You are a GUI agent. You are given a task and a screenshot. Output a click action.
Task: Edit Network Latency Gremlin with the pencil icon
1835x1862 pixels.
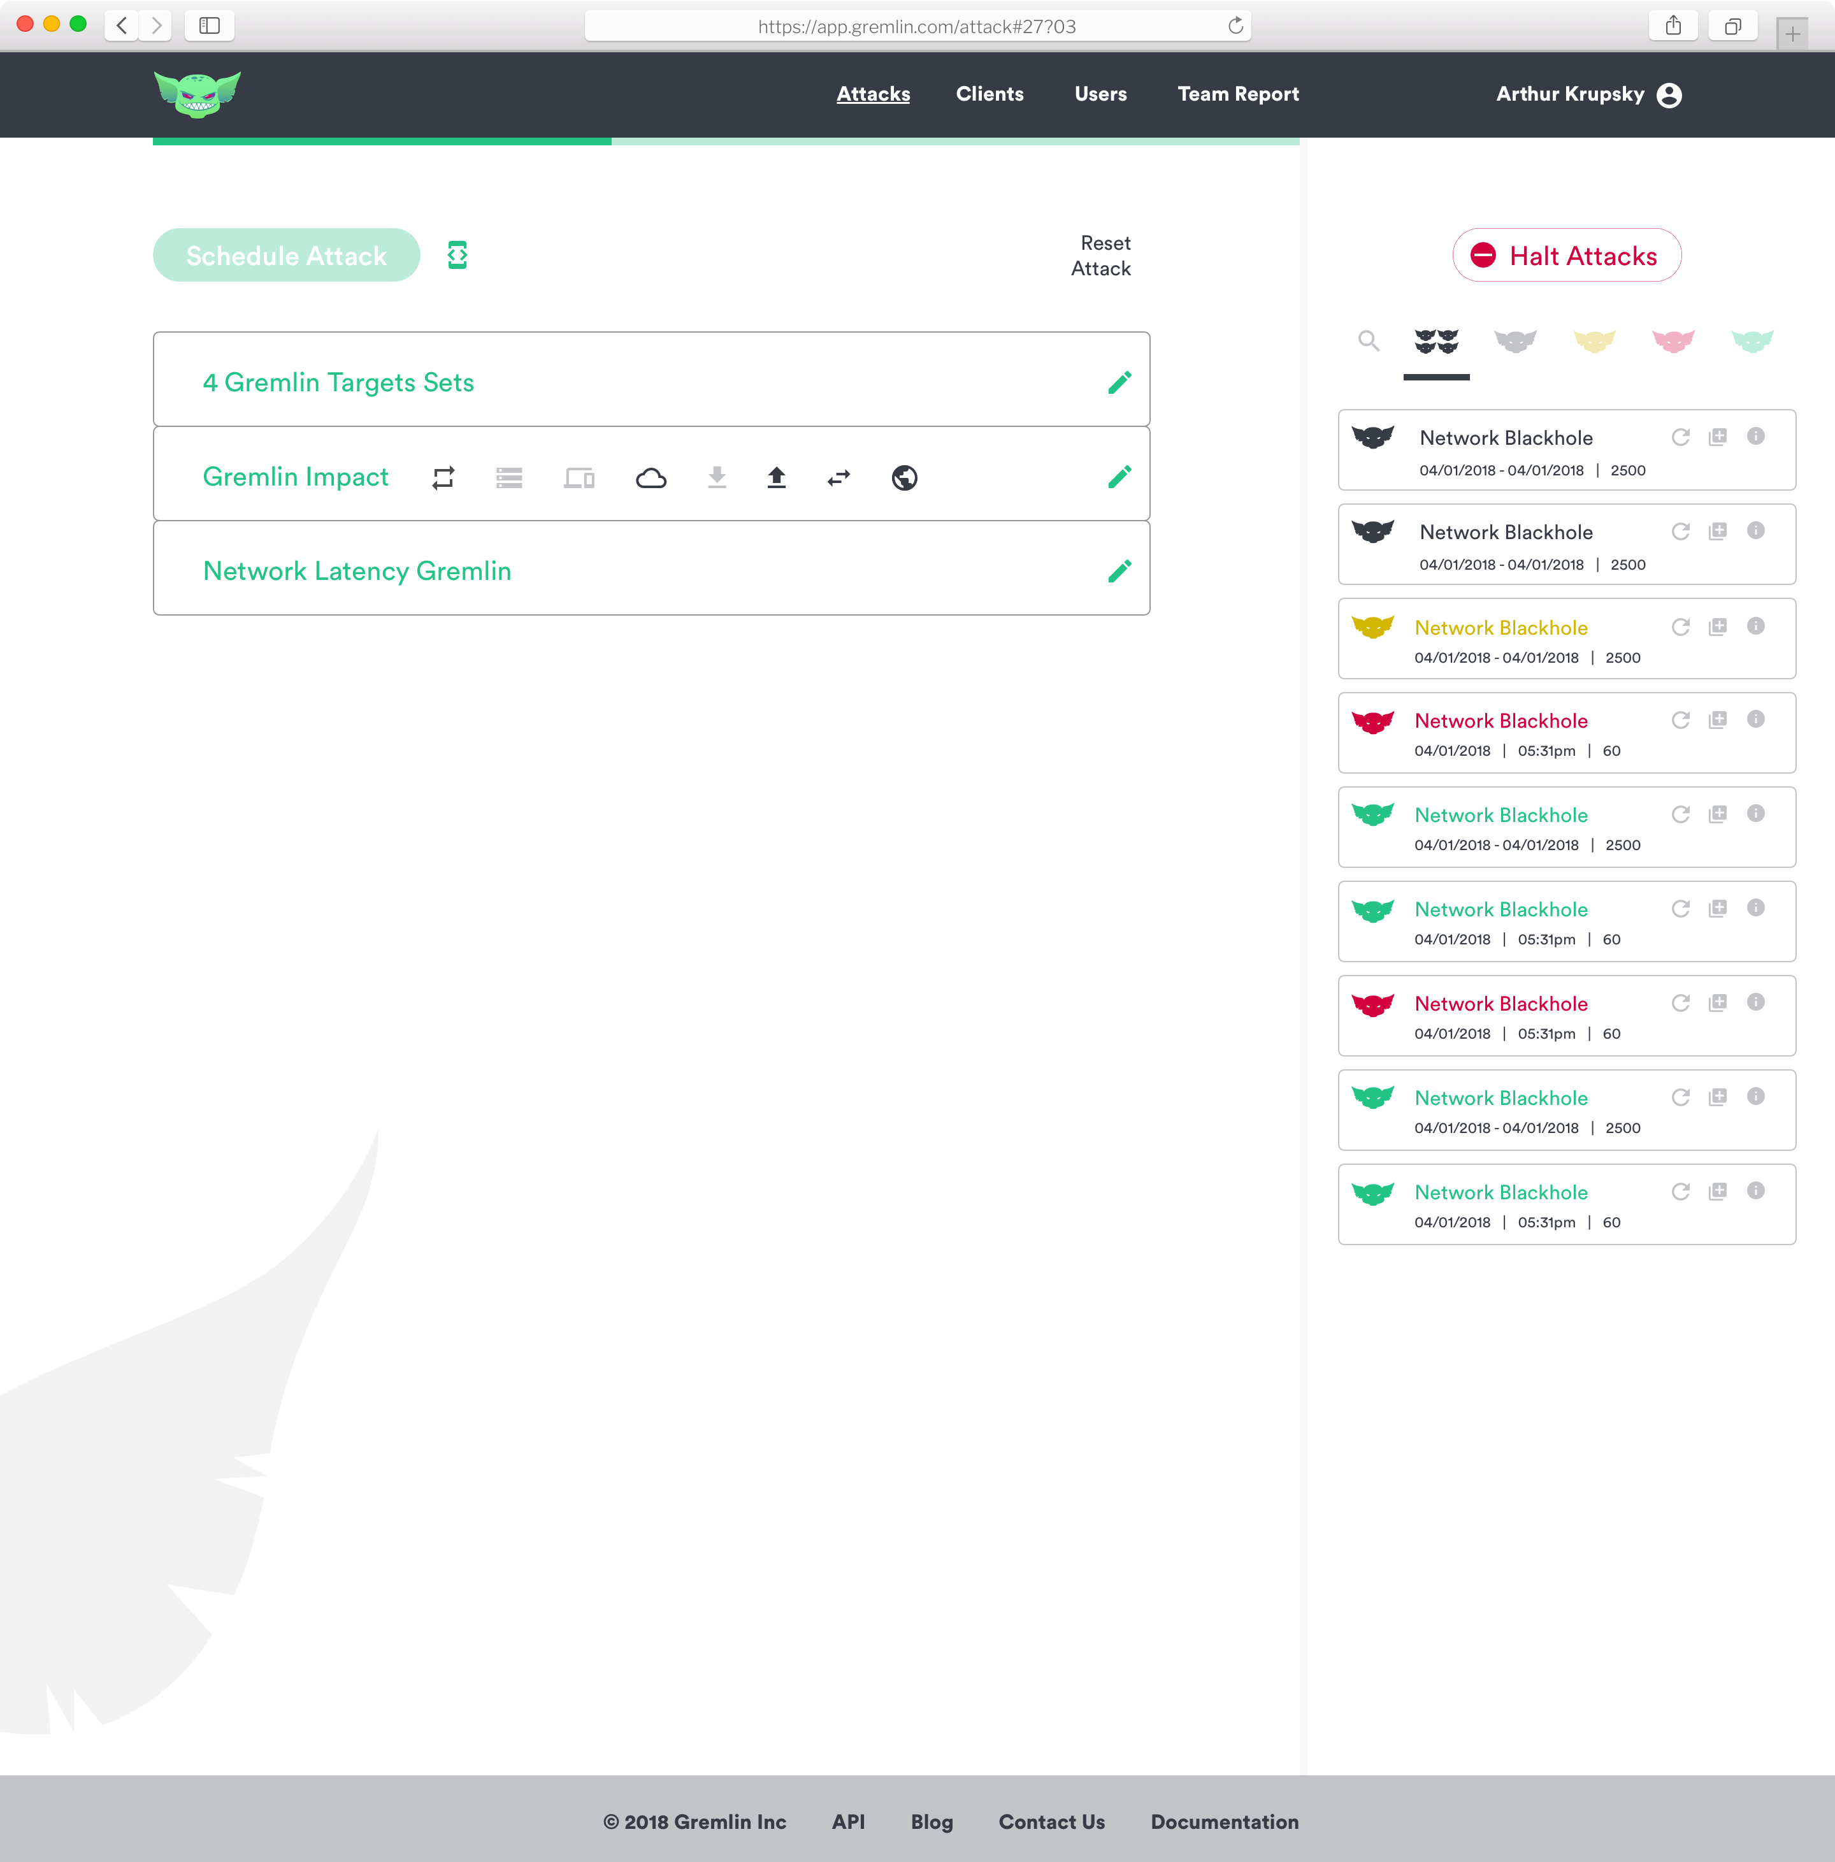click(1119, 572)
